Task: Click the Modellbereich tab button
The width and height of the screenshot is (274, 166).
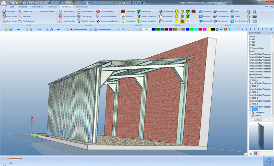Action: point(15,158)
